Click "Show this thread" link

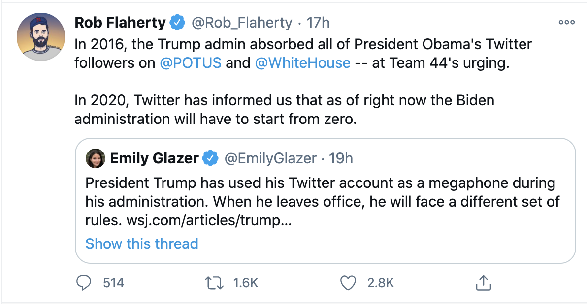[142, 244]
